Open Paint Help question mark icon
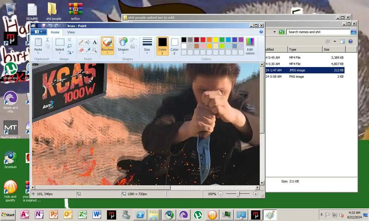 pyautogui.click(x=261, y=32)
